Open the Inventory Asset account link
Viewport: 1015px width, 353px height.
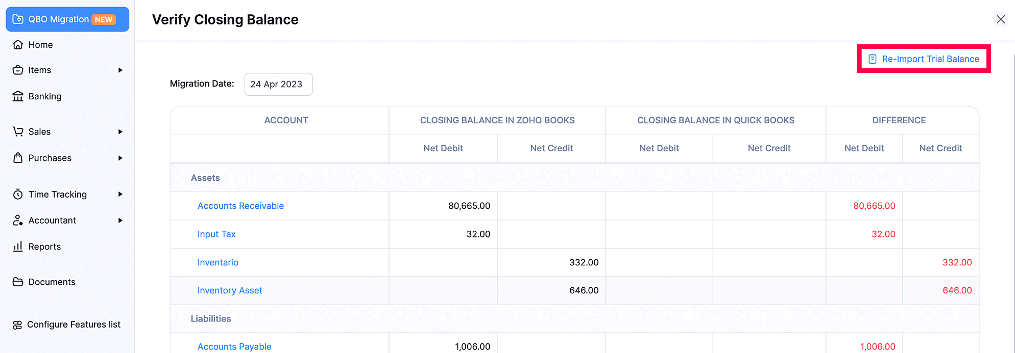[230, 290]
